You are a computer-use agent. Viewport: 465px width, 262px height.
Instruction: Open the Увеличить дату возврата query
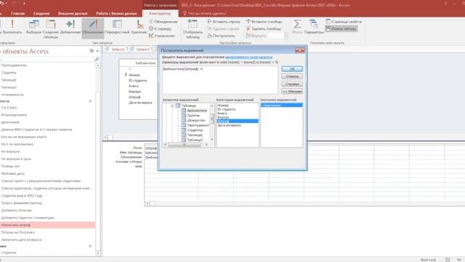21,239
